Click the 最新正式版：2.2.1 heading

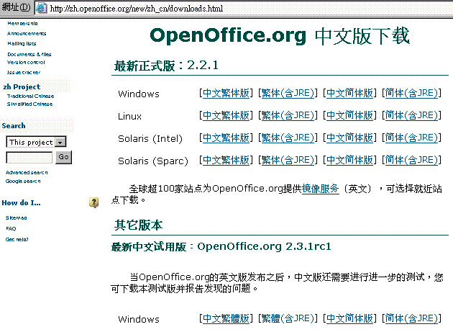click(x=166, y=66)
